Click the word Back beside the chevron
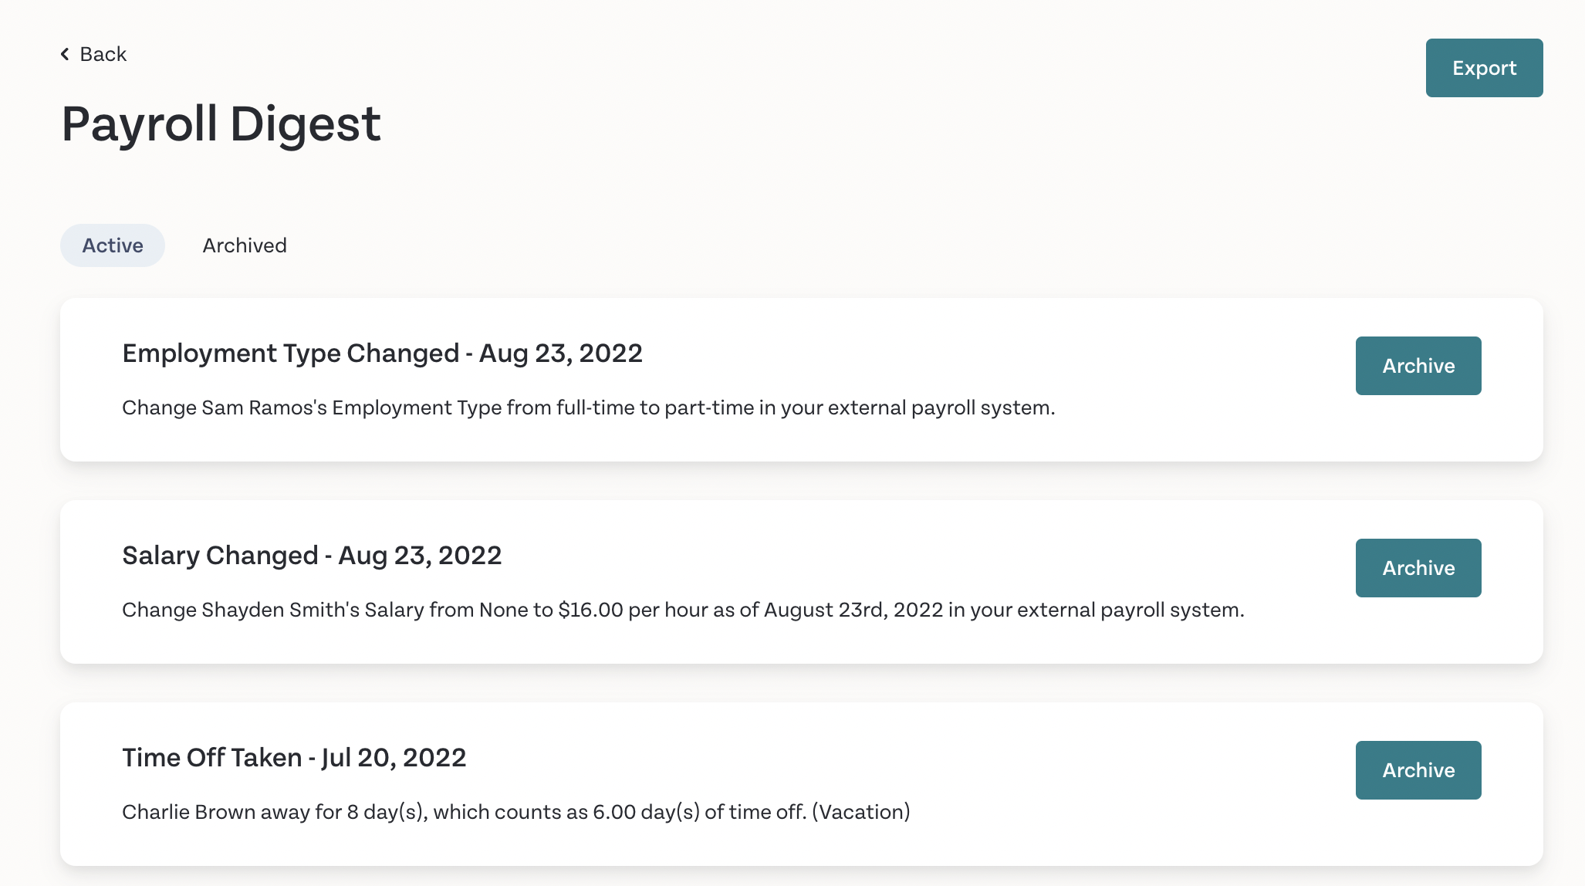Screen dimensions: 1585x886 pos(103,54)
